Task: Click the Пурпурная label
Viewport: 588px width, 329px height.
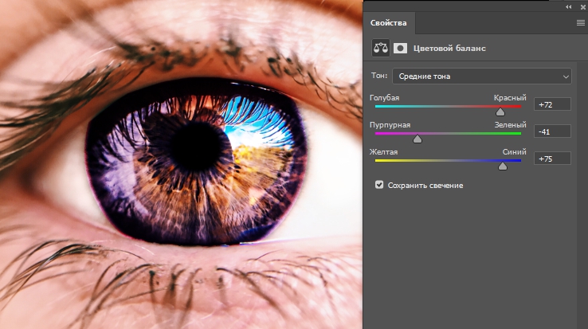Action: point(390,125)
